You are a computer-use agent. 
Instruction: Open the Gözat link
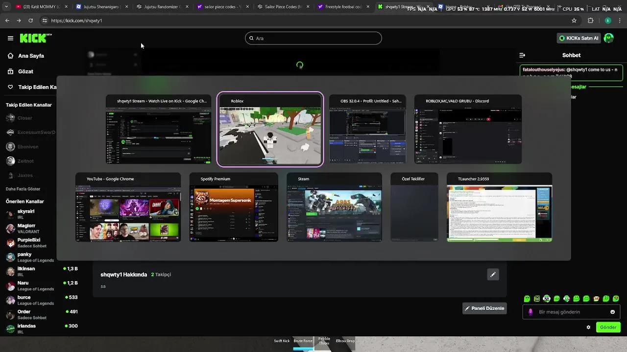click(25, 71)
